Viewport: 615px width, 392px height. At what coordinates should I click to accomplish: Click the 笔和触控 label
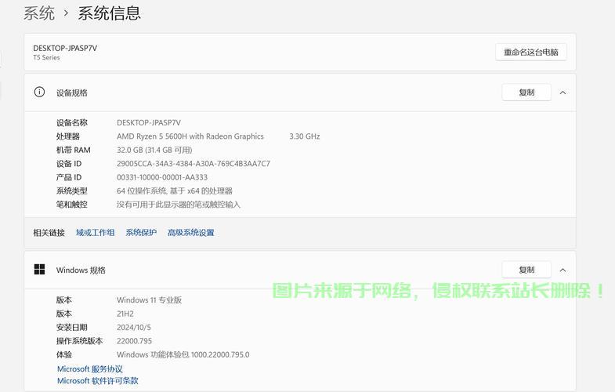tap(72, 205)
